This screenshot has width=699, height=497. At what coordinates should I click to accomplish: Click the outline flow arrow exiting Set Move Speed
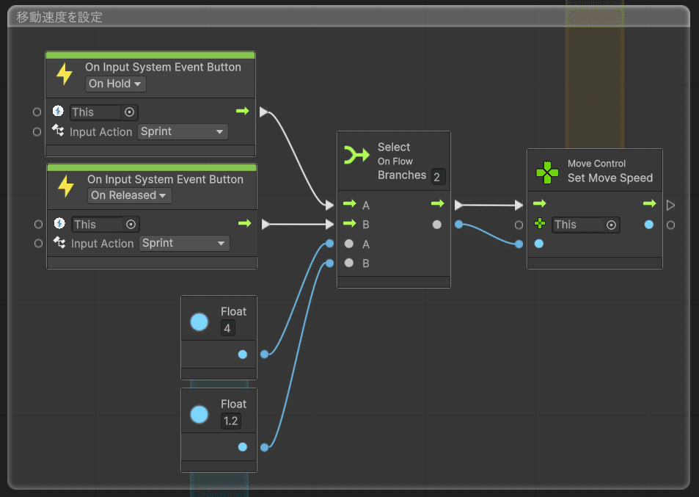pyautogui.click(x=670, y=206)
